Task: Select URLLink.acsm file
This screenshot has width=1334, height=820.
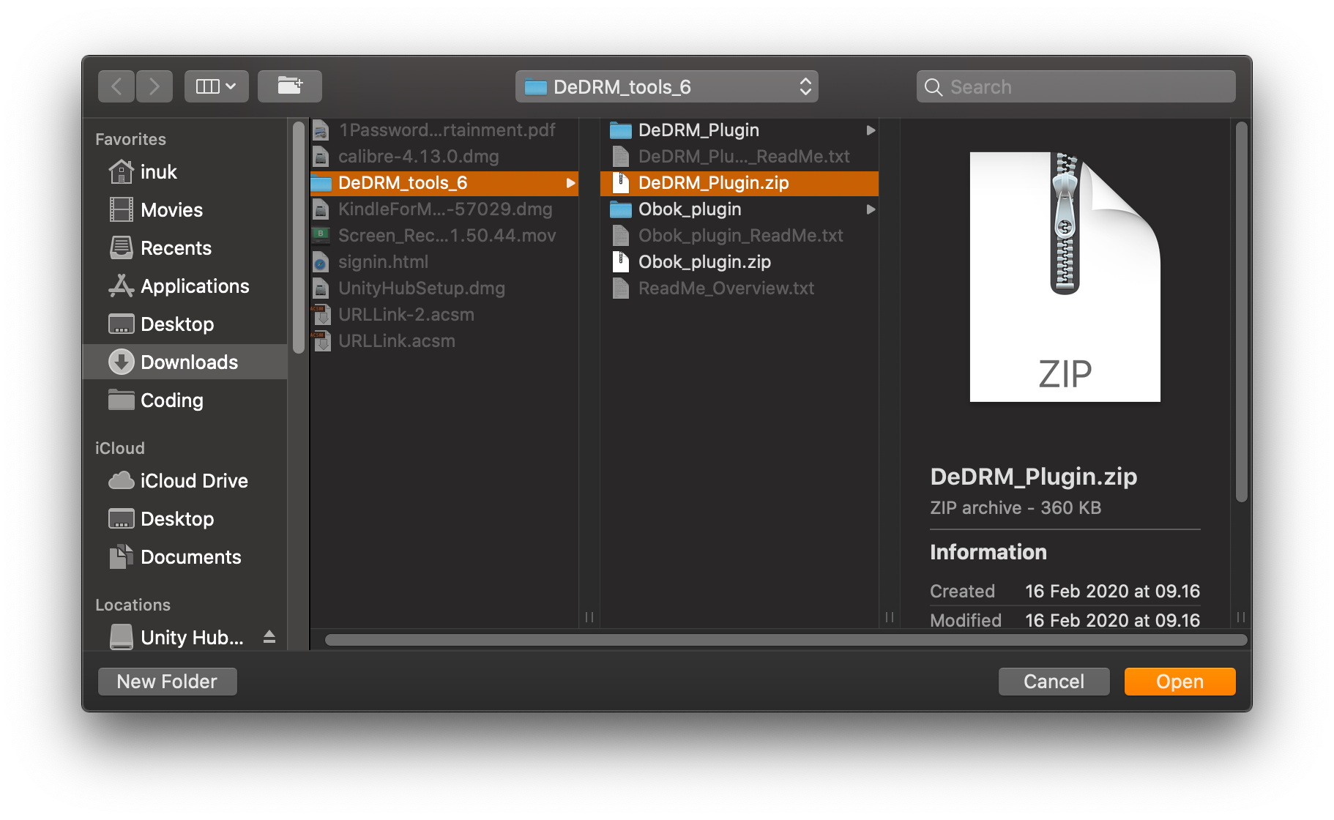Action: [x=444, y=341]
